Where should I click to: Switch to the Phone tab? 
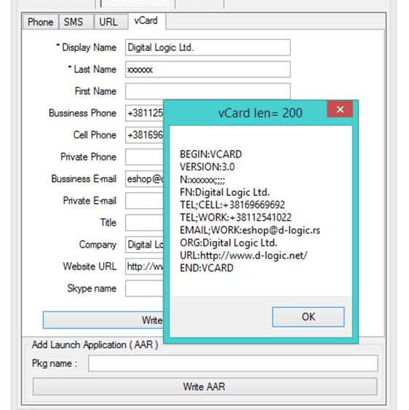tap(41, 22)
